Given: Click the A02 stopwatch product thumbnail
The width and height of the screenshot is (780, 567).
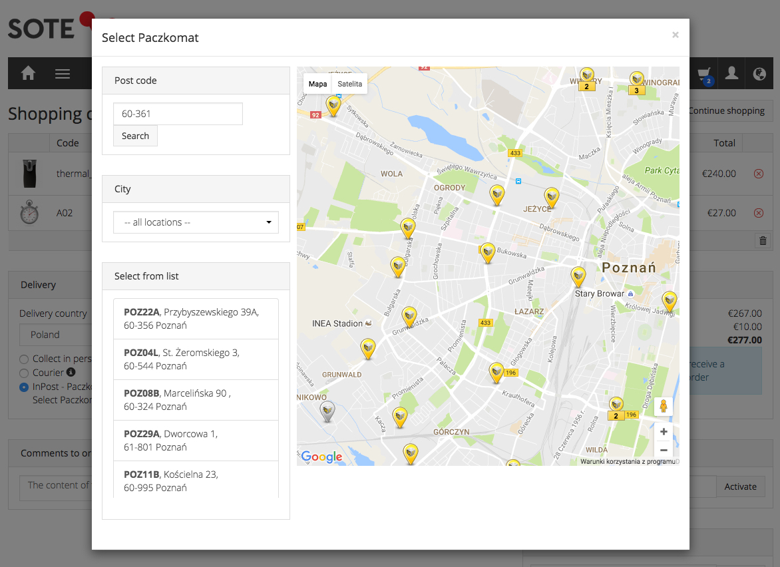Looking at the screenshot, I should (29, 212).
